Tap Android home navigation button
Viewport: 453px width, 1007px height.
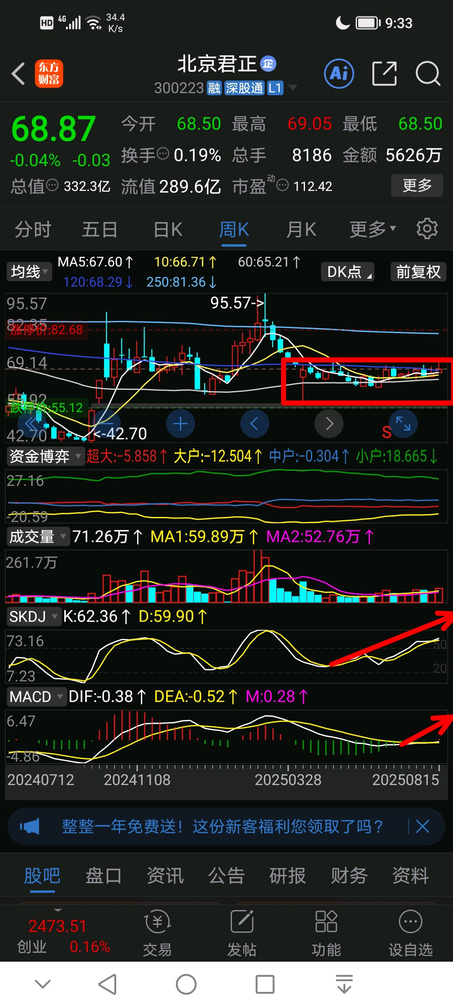coord(186,984)
